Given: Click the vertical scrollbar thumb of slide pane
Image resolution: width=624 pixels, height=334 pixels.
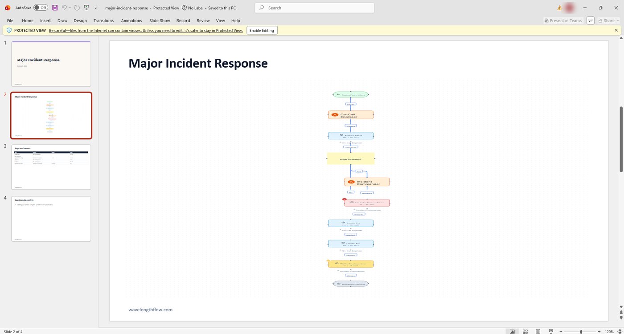Looking at the screenshot, I should 621,139.
